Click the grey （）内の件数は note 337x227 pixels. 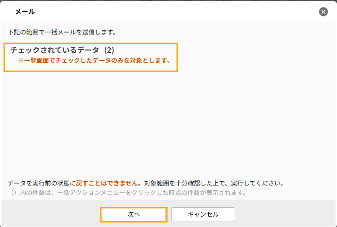click(x=31, y=193)
